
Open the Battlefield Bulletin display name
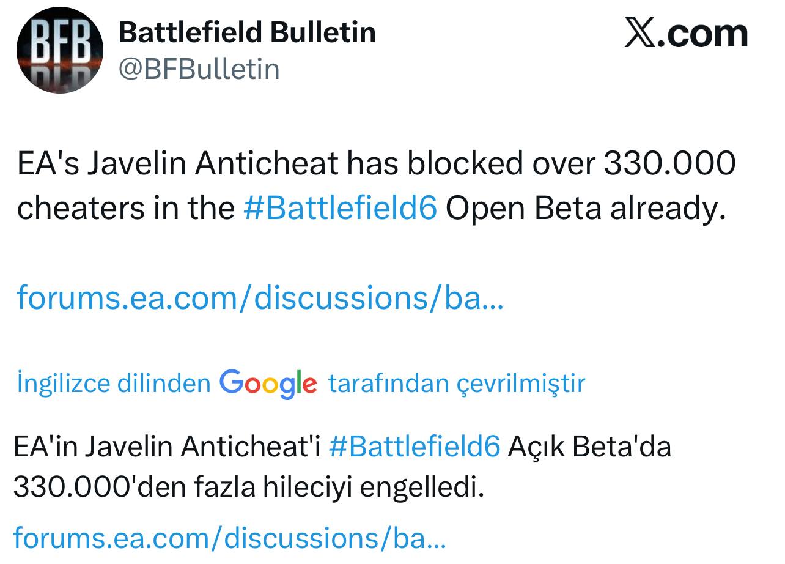tap(247, 32)
